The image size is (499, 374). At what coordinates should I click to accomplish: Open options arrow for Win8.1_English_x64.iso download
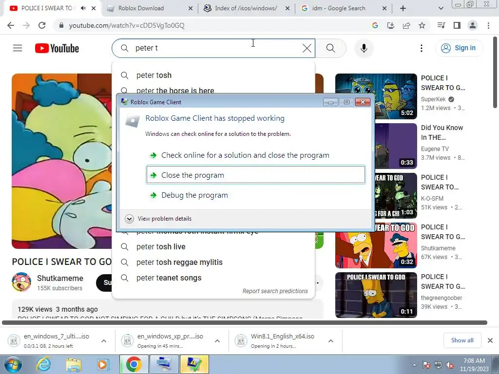pyautogui.click(x=331, y=341)
